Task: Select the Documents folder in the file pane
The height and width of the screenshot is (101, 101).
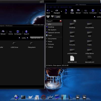Action: tap(90, 26)
